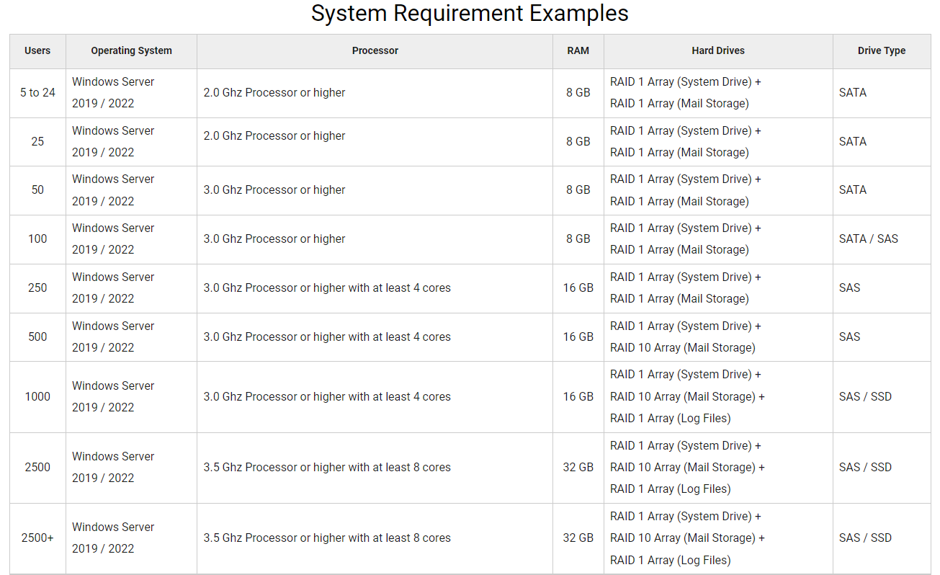940x575 pixels.
Task: Click "8 GB" in the 5 to 24 row
Action: point(578,93)
